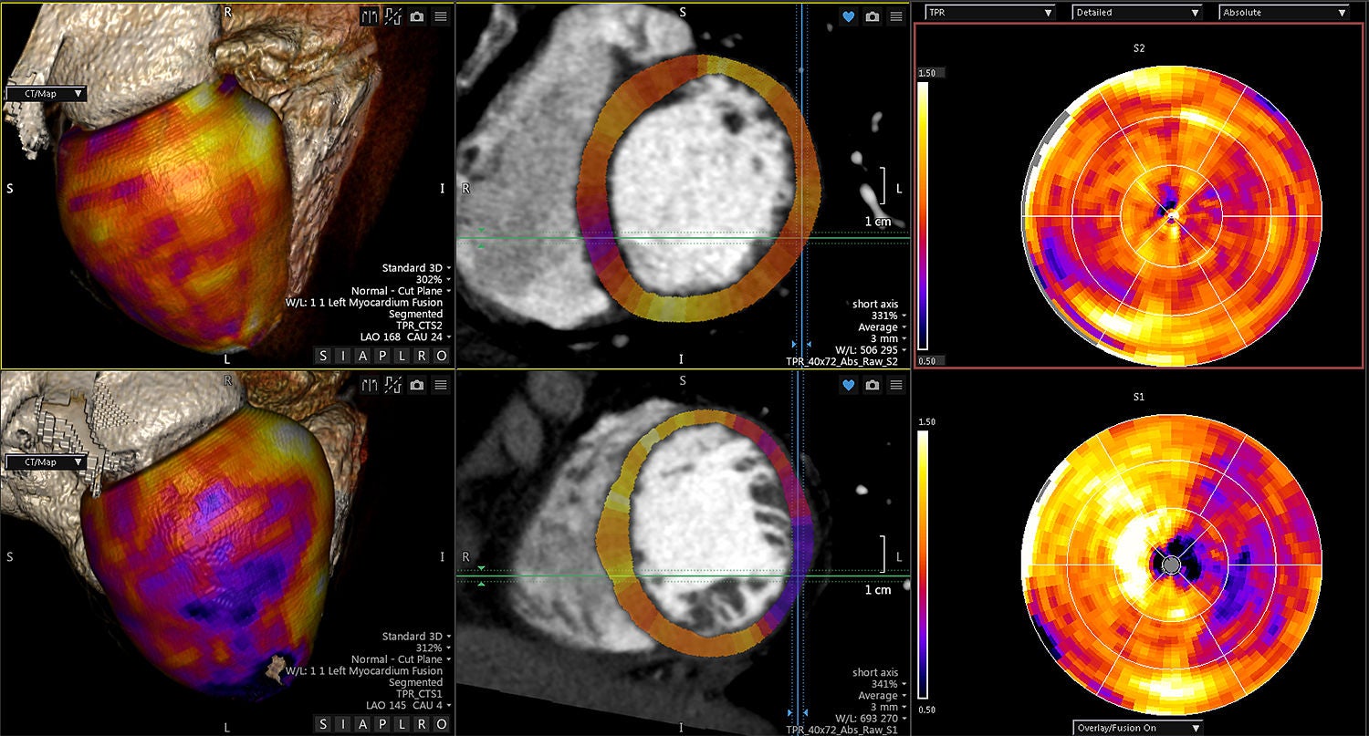Screen dimensions: 1369x736
Task: Open W/L: 506 295 window level dropdown
Action: [x=871, y=350]
